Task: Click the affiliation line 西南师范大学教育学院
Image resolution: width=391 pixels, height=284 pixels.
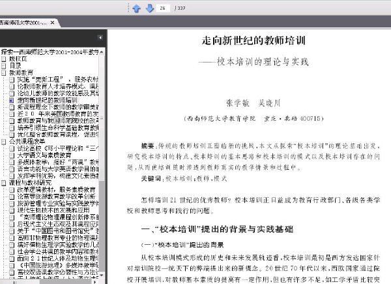Action: coord(221,118)
